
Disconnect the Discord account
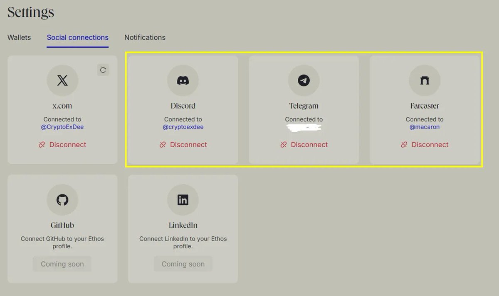183,145
